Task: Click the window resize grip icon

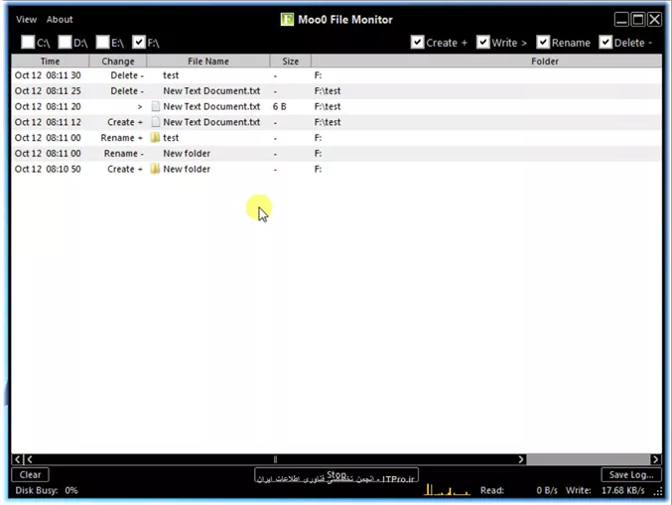Action: pyautogui.click(x=658, y=492)
